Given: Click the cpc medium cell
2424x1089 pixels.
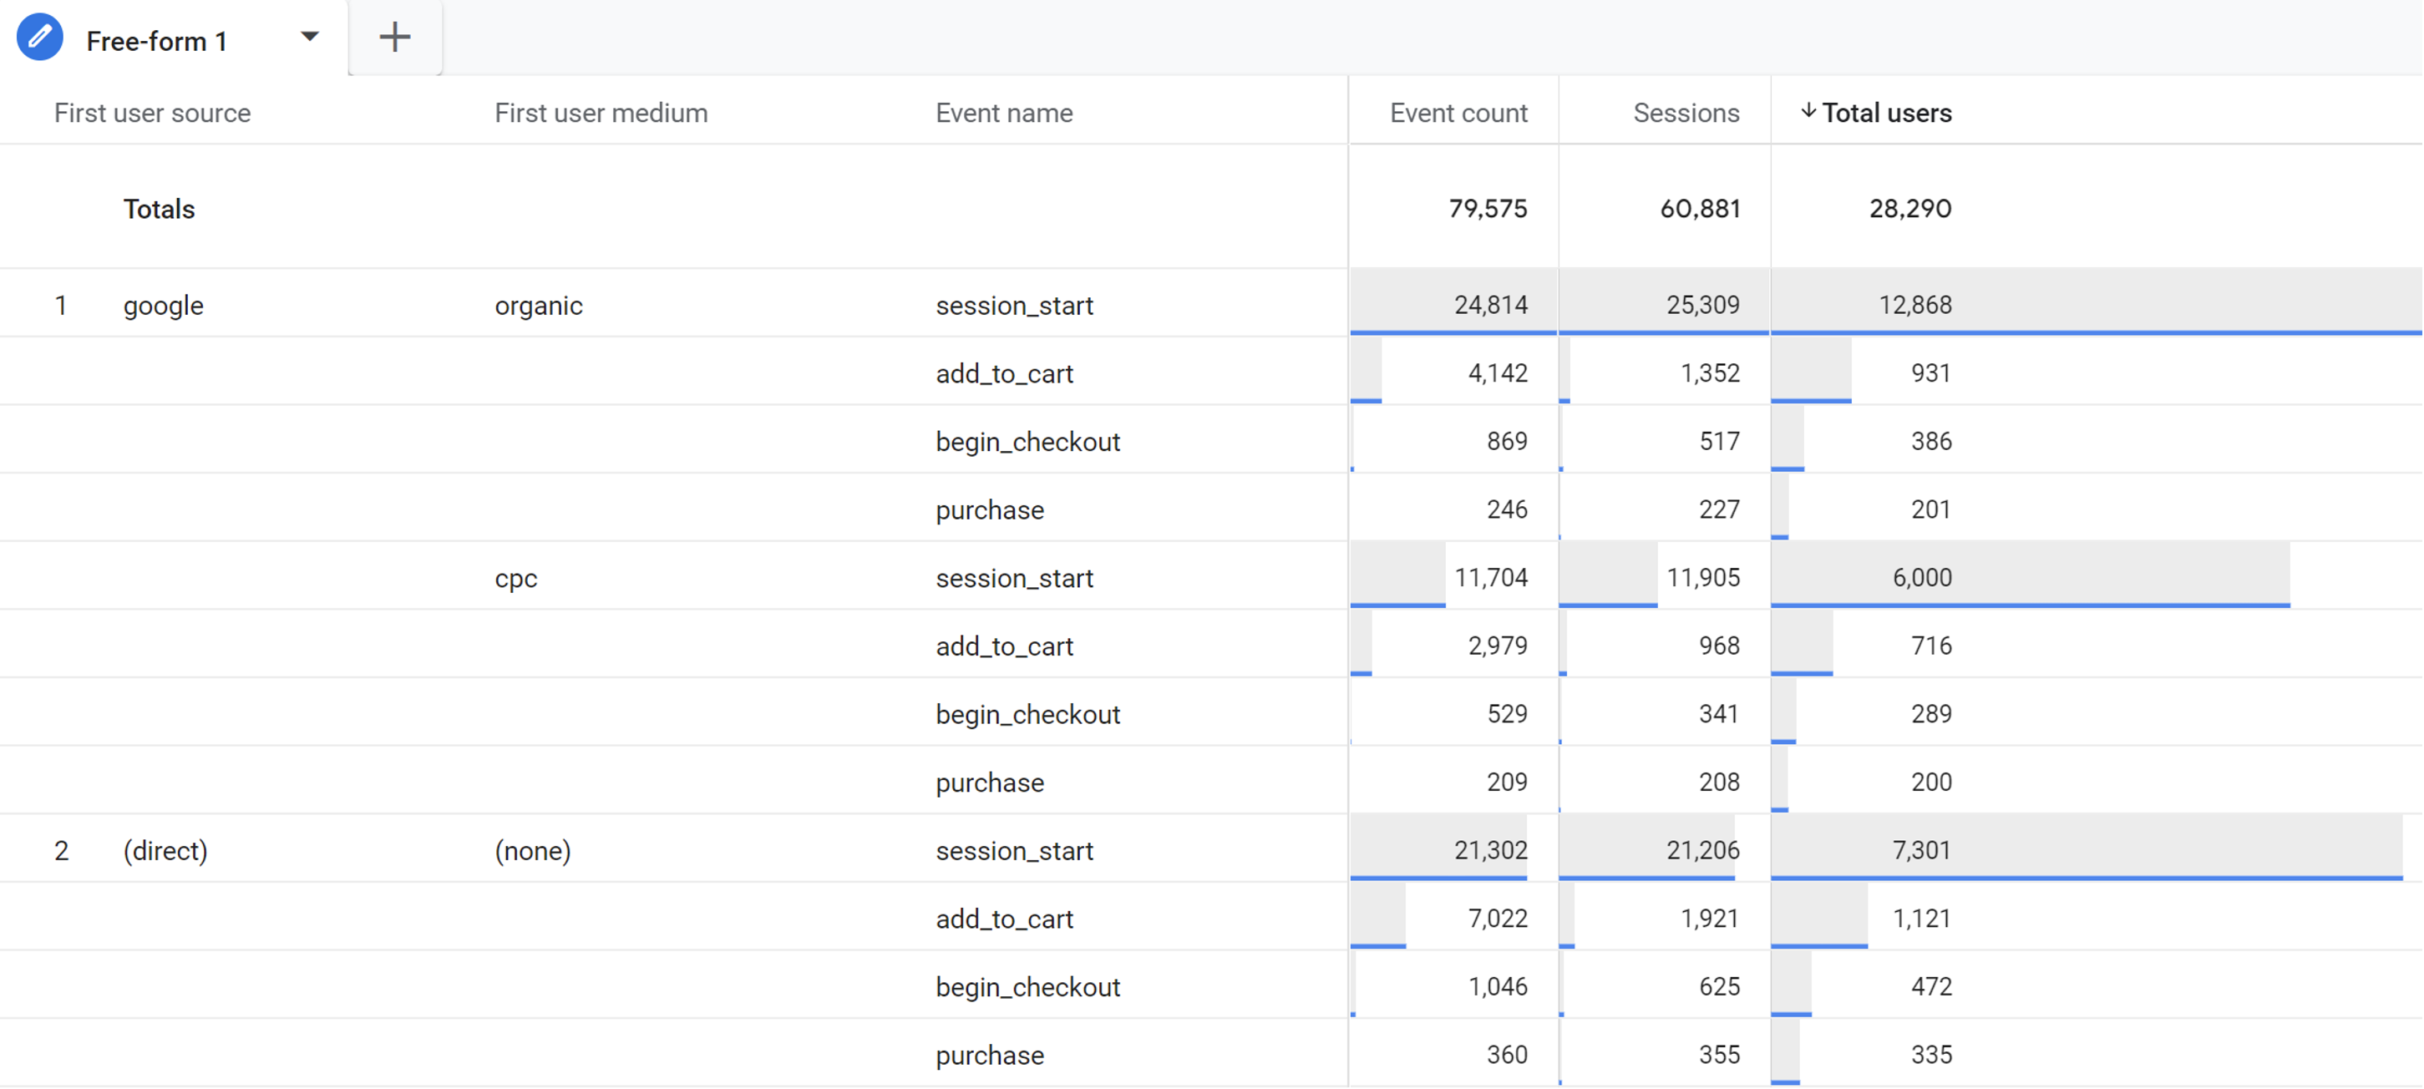Looking at the screenshot, I should click(515, 579).
